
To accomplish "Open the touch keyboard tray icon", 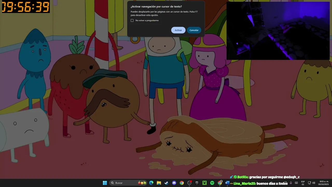I will click(296, 183).
